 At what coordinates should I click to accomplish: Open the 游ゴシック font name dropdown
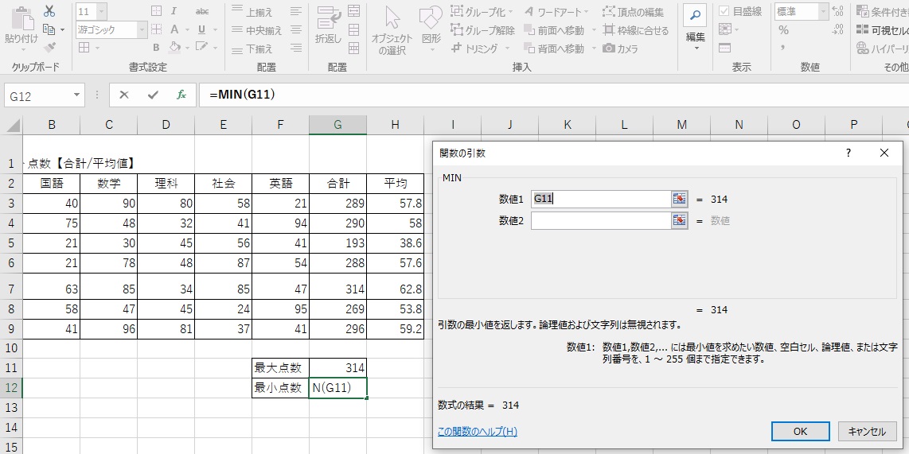coord(142,29)
